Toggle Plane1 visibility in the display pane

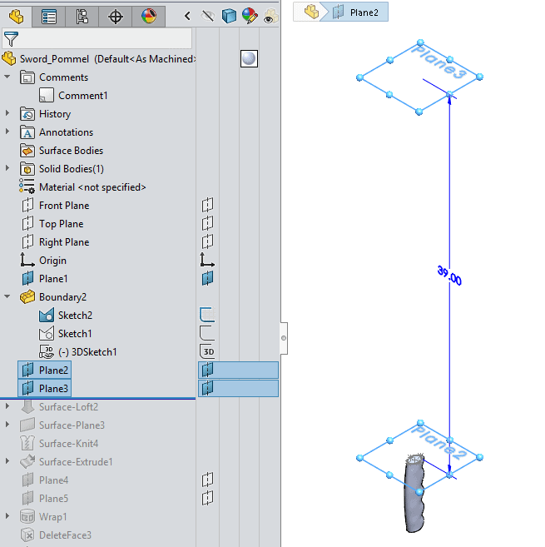pos(207,278)
